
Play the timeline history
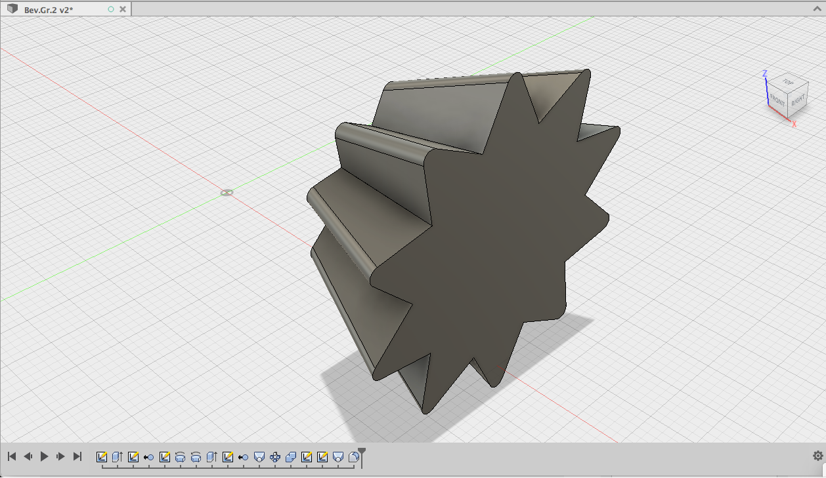coord(44,456)
